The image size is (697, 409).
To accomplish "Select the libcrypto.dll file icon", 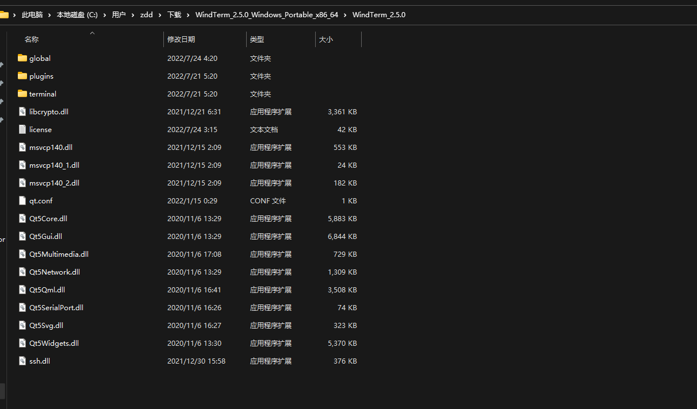I will pyautogui.click(x=22, y=111).
